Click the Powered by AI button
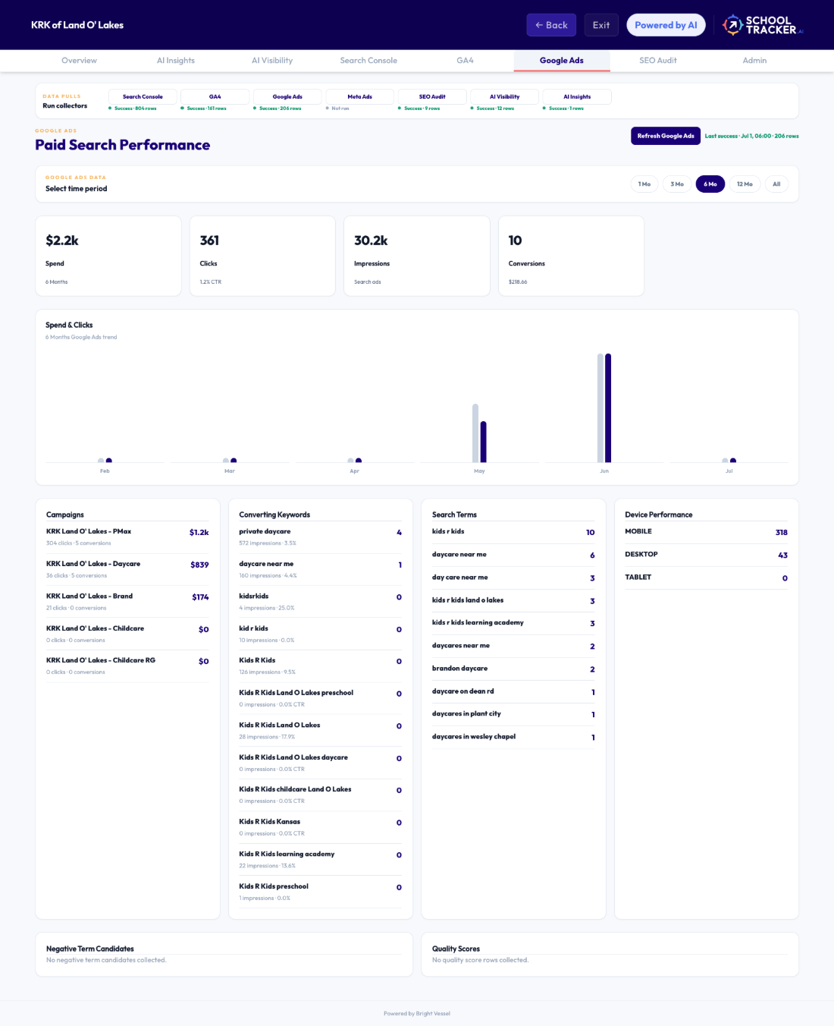Image resolution: width=834 pixels, height=1026 pixels. 666,25
